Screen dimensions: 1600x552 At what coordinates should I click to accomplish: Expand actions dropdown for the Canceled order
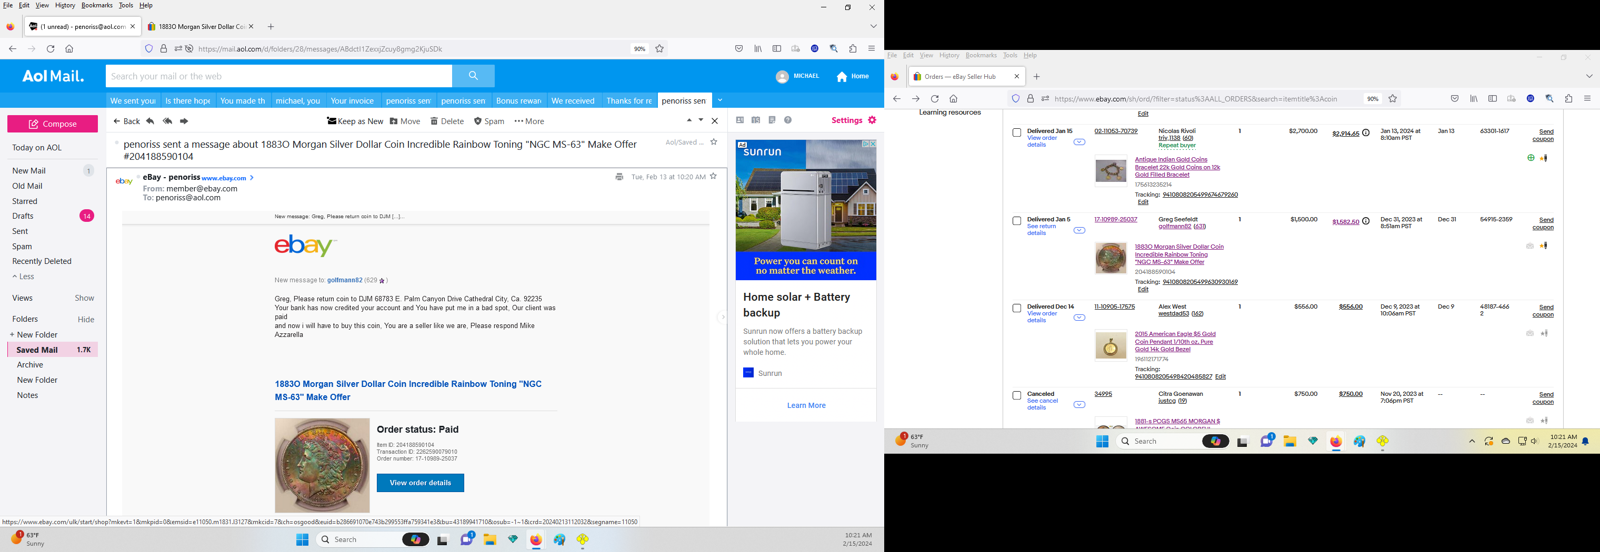point(1079,405)
